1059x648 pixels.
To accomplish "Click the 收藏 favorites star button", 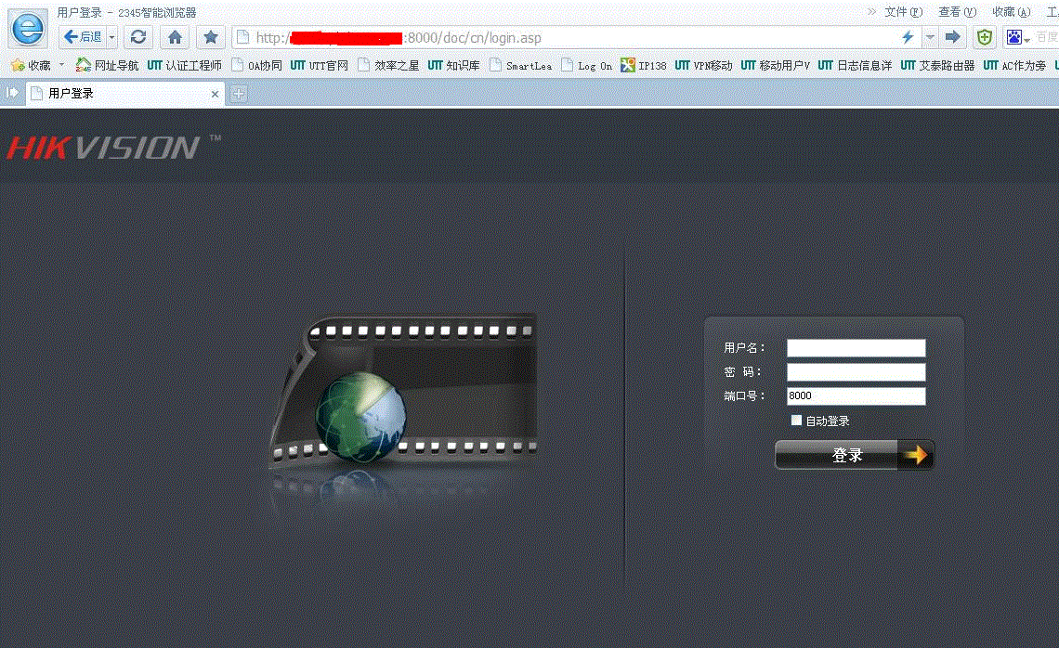I will [x=31, y=66].
